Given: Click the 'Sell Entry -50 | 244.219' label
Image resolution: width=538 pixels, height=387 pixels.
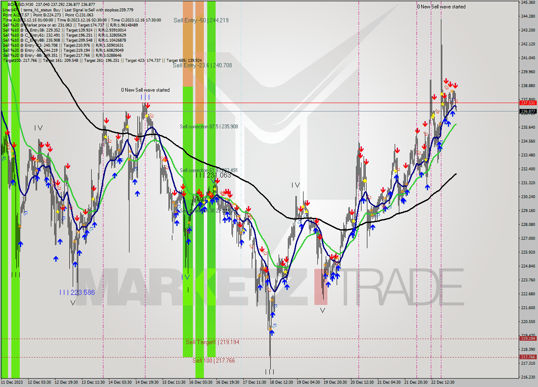Looking at the screenshot, I should click(201, 20).
